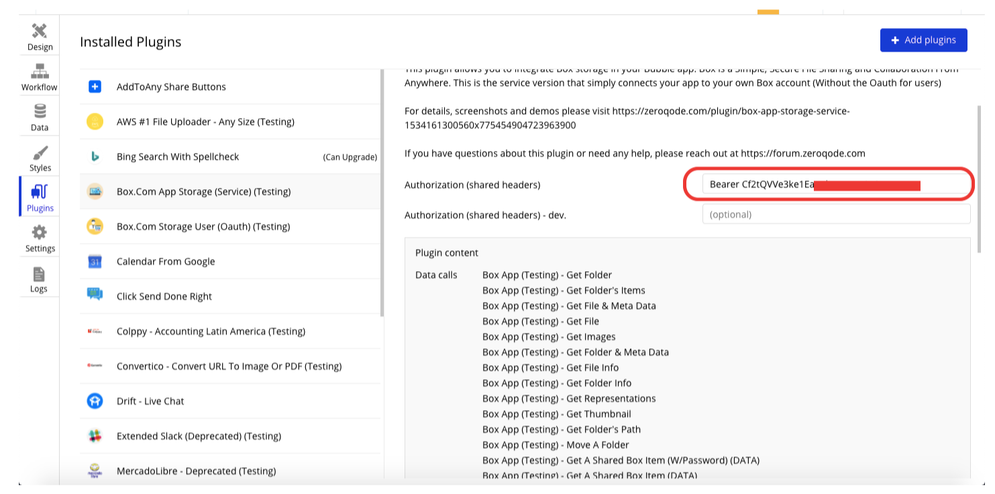This screenshot has width=995, height=494.
Task: Click Calendar From Google plugin icon
Action: 95,261
